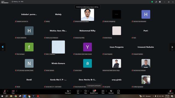Click 'Muhammad Daffa Fachrur Reza is talking' banner

(x=87, y=7)
